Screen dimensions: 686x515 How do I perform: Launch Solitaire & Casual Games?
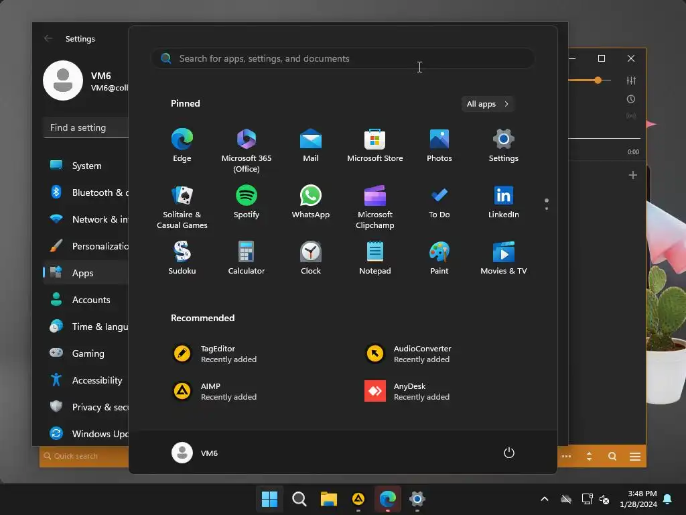[x=182, y=207]
